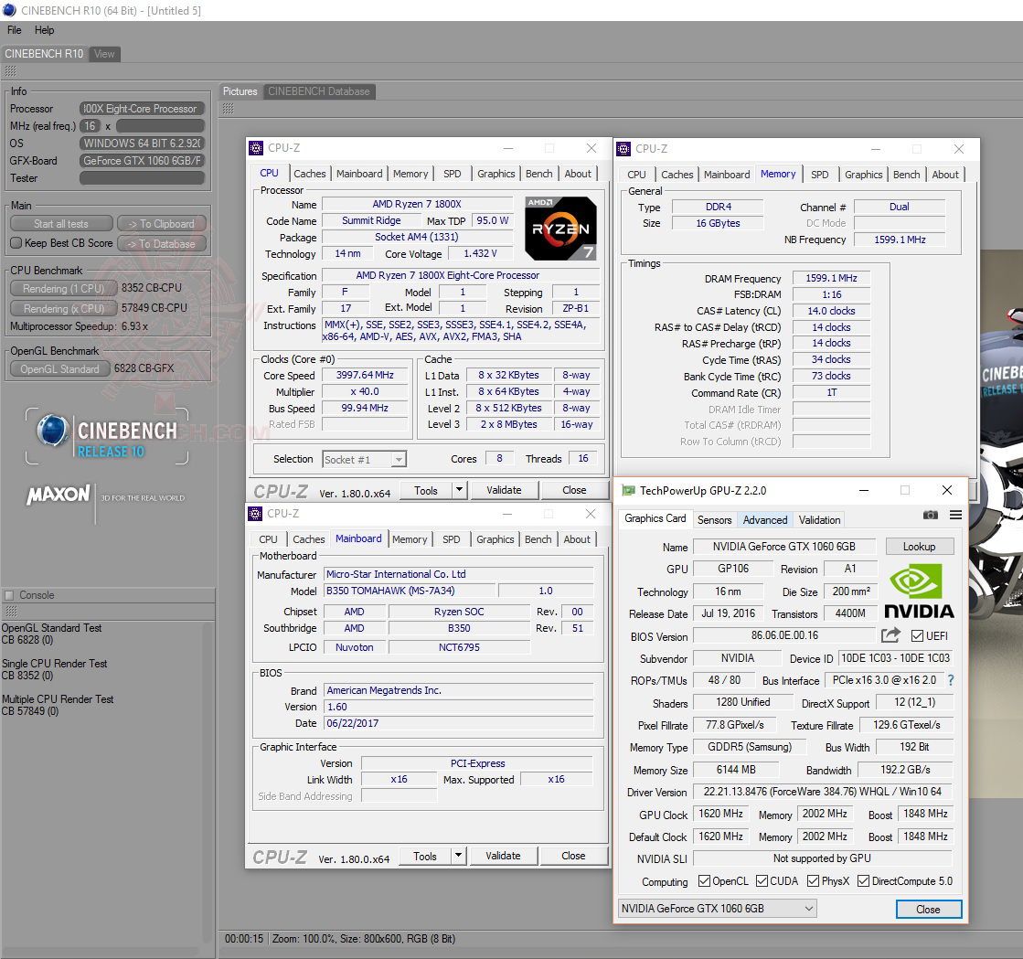
Task: Toggle the Console checkbox
Action: (9, 595)
